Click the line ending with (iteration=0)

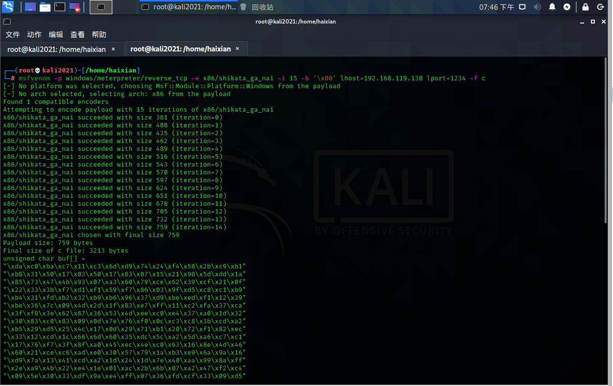113,117
